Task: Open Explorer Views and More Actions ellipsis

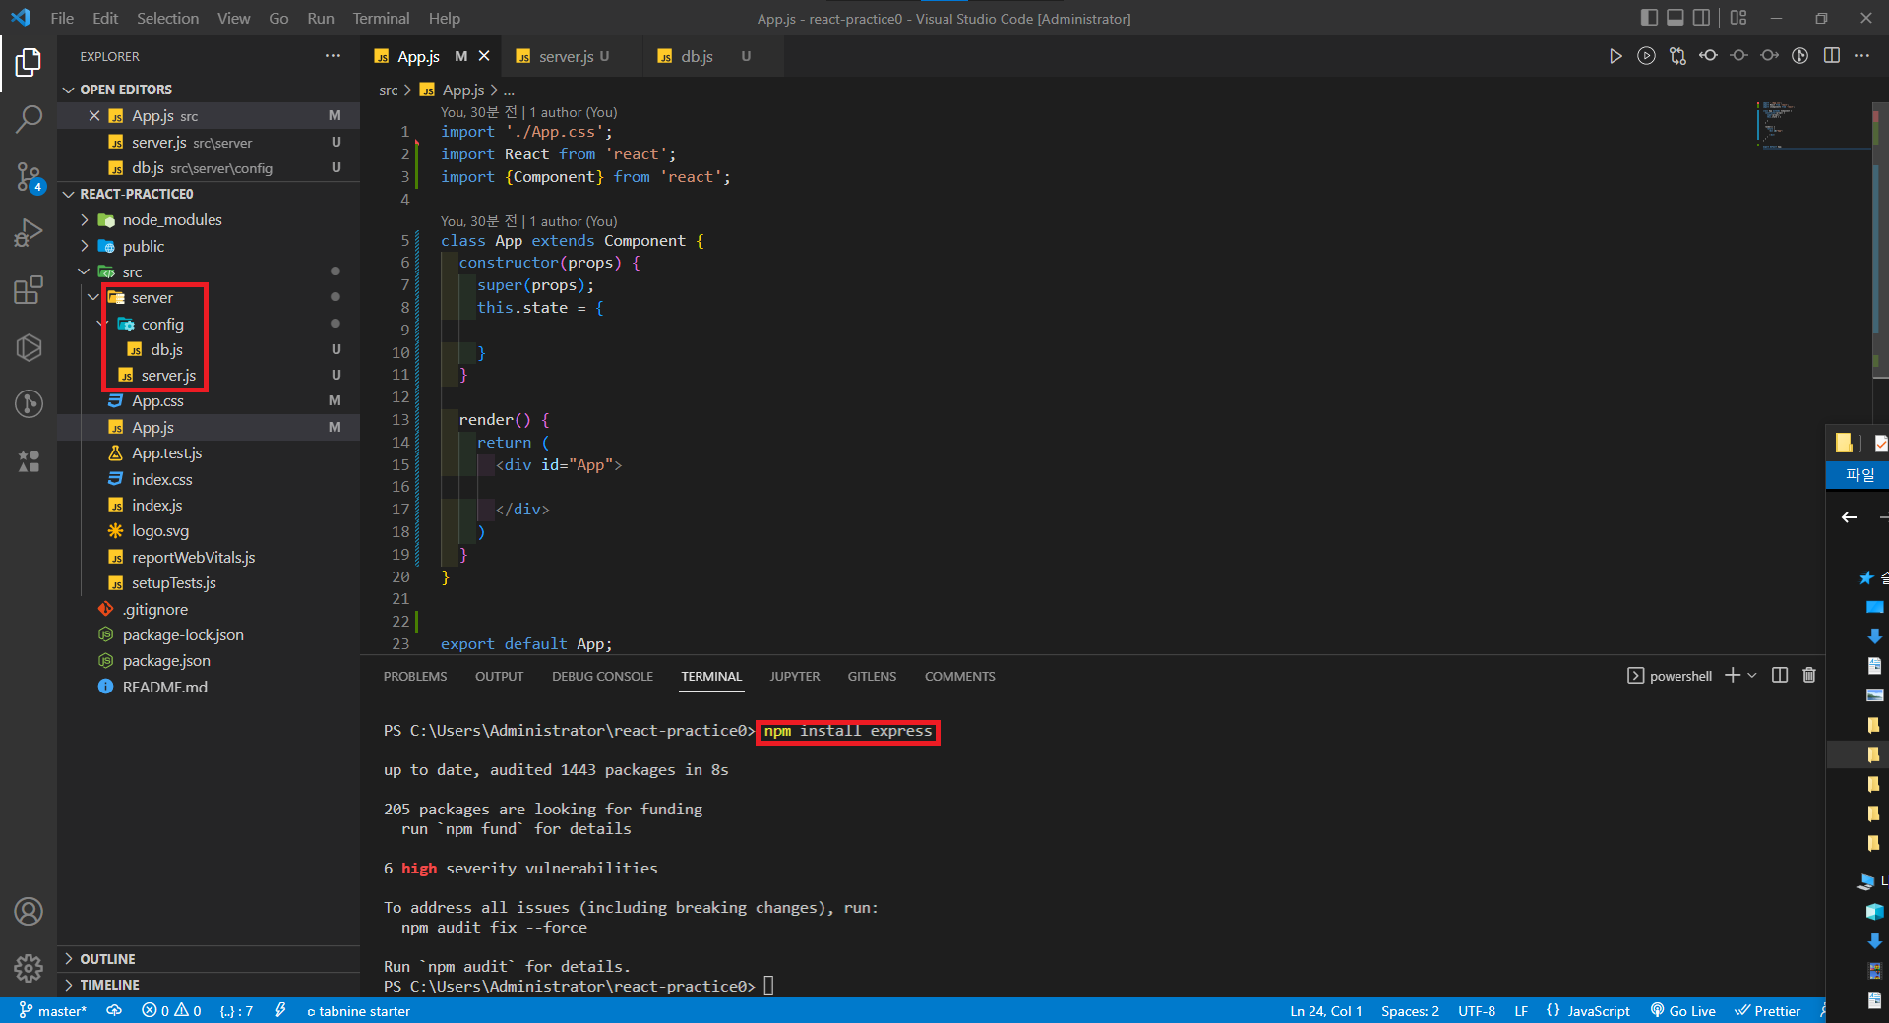Action: (x=333, y=56)
